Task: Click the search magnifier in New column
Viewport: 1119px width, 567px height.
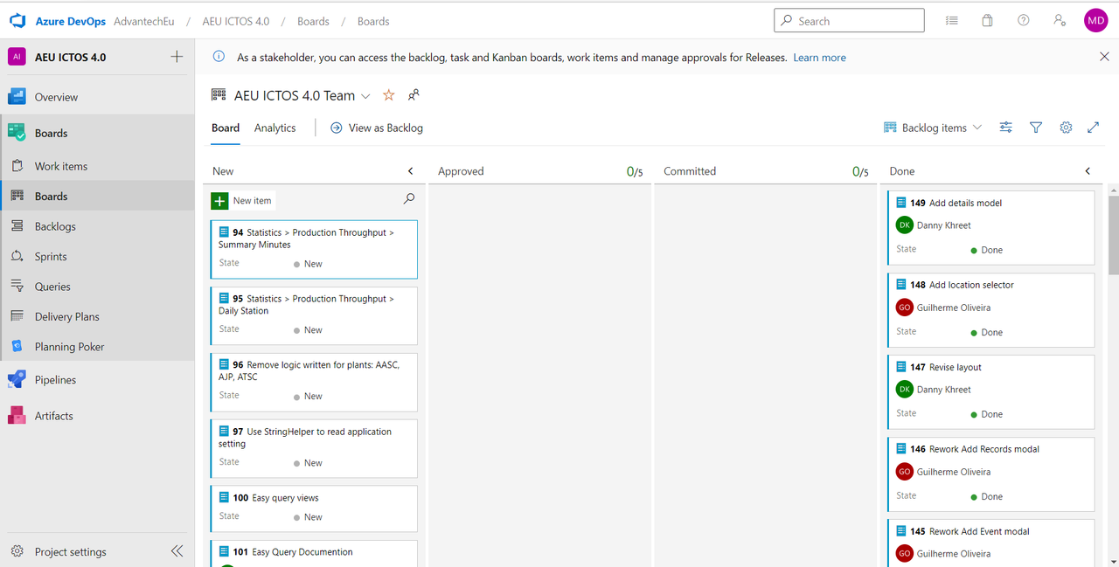Action: click(x=409, y=199)
